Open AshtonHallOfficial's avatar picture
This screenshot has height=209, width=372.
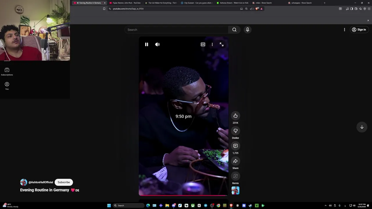coord(24,182)
